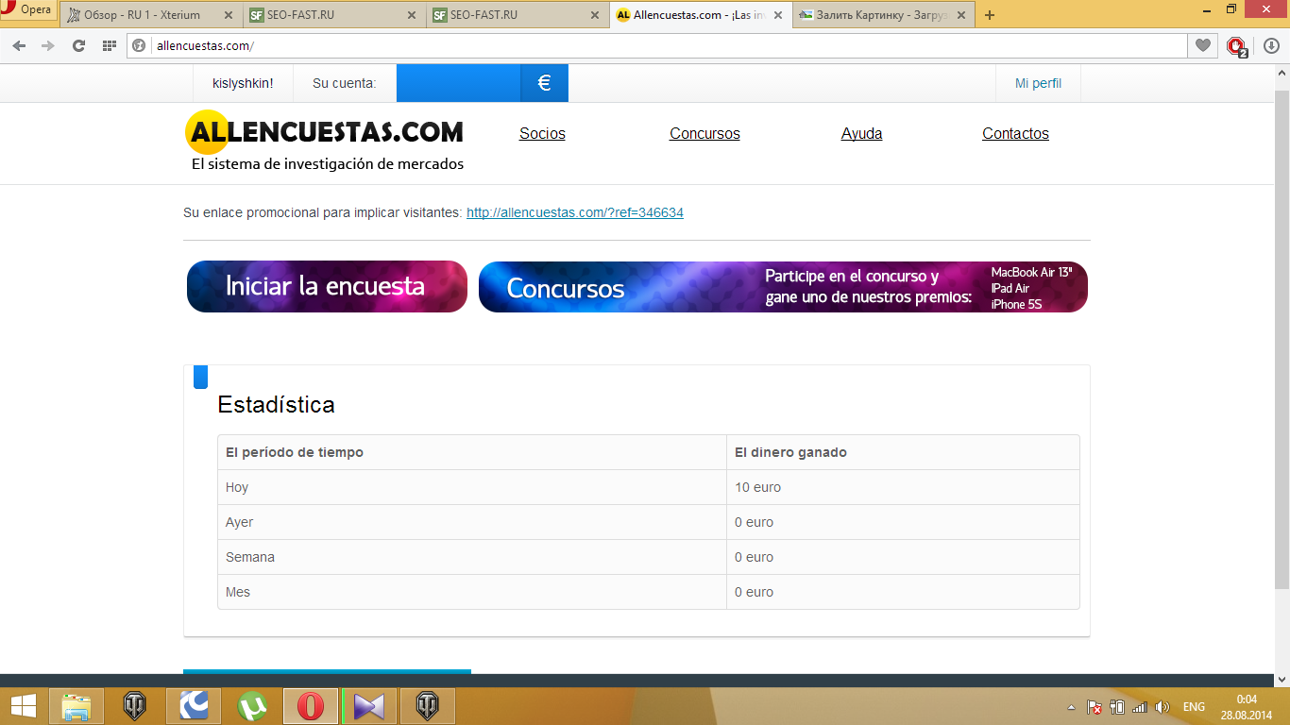Click the Opera taskbar icon
The image size is (1290, 725).
[311, 706]
